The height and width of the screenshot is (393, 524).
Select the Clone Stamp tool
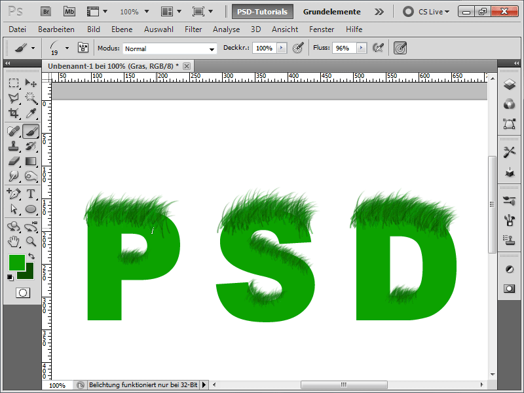click(x=14, y=146)
